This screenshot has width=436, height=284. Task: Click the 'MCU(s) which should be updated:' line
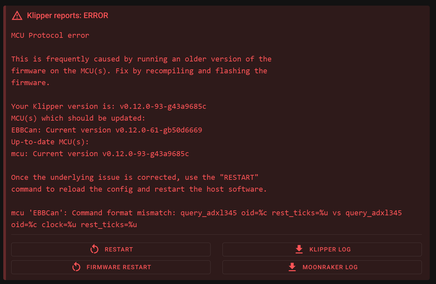(x=78, y=118)
